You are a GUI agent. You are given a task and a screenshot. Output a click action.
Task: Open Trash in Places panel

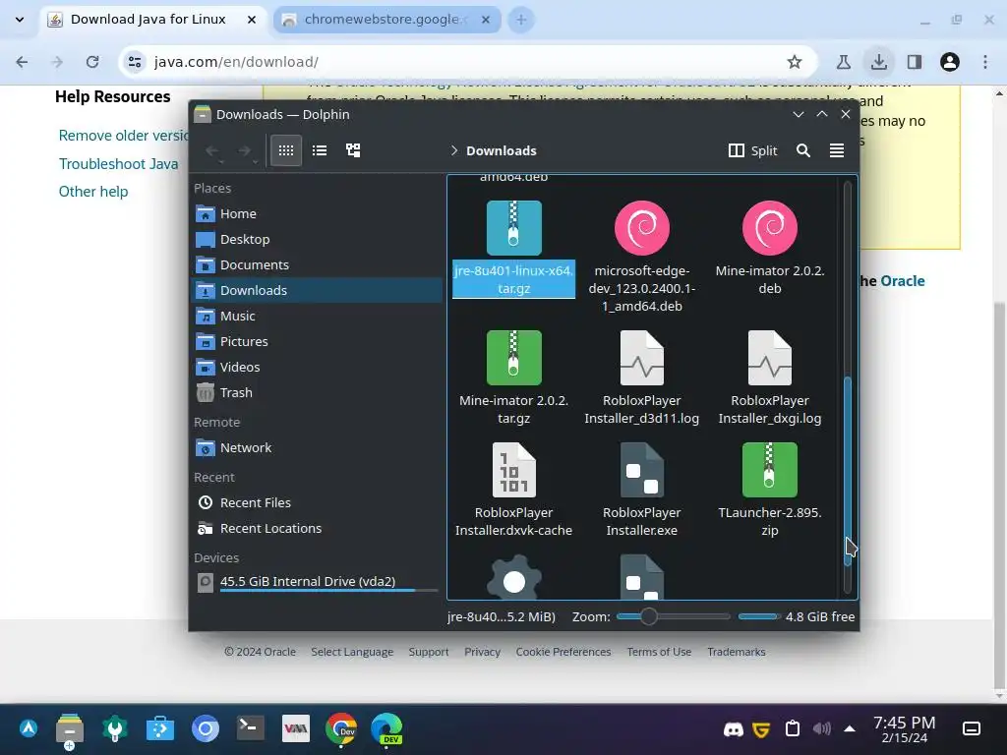(x=317, y=392)
